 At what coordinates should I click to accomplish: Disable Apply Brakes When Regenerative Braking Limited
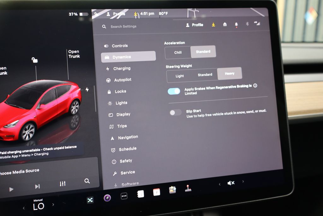174,91
